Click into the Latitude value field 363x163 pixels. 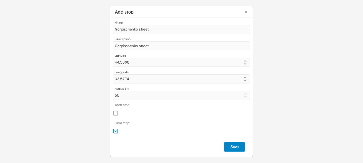pyautogui.click(x=177, y=62)
